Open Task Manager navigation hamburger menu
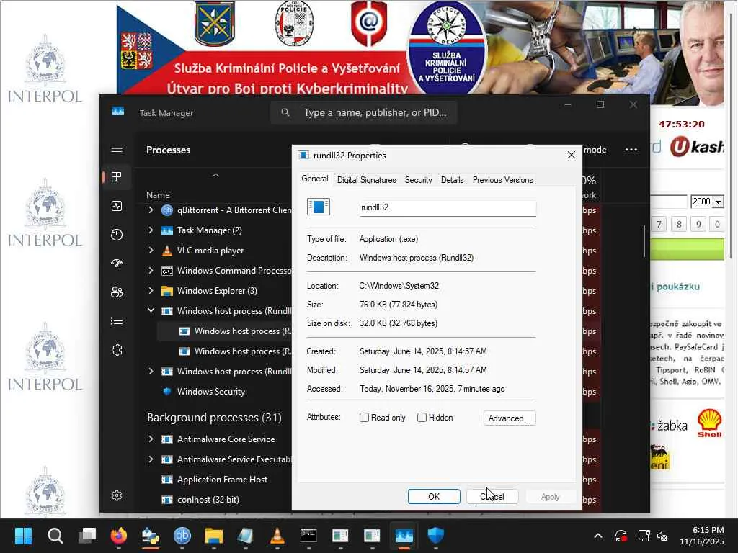Image resolution: width=738 pixels, height=553 pixels. coord(117,148)
